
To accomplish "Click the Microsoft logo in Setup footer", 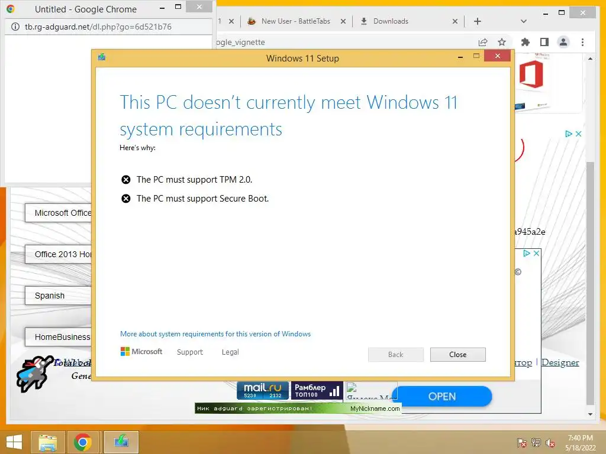I will pyautogui.click(x=141, y=352).
